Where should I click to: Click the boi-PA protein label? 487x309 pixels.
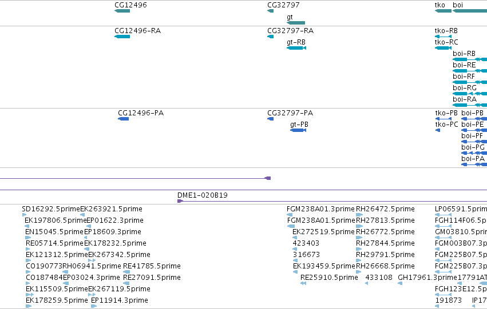473,159
